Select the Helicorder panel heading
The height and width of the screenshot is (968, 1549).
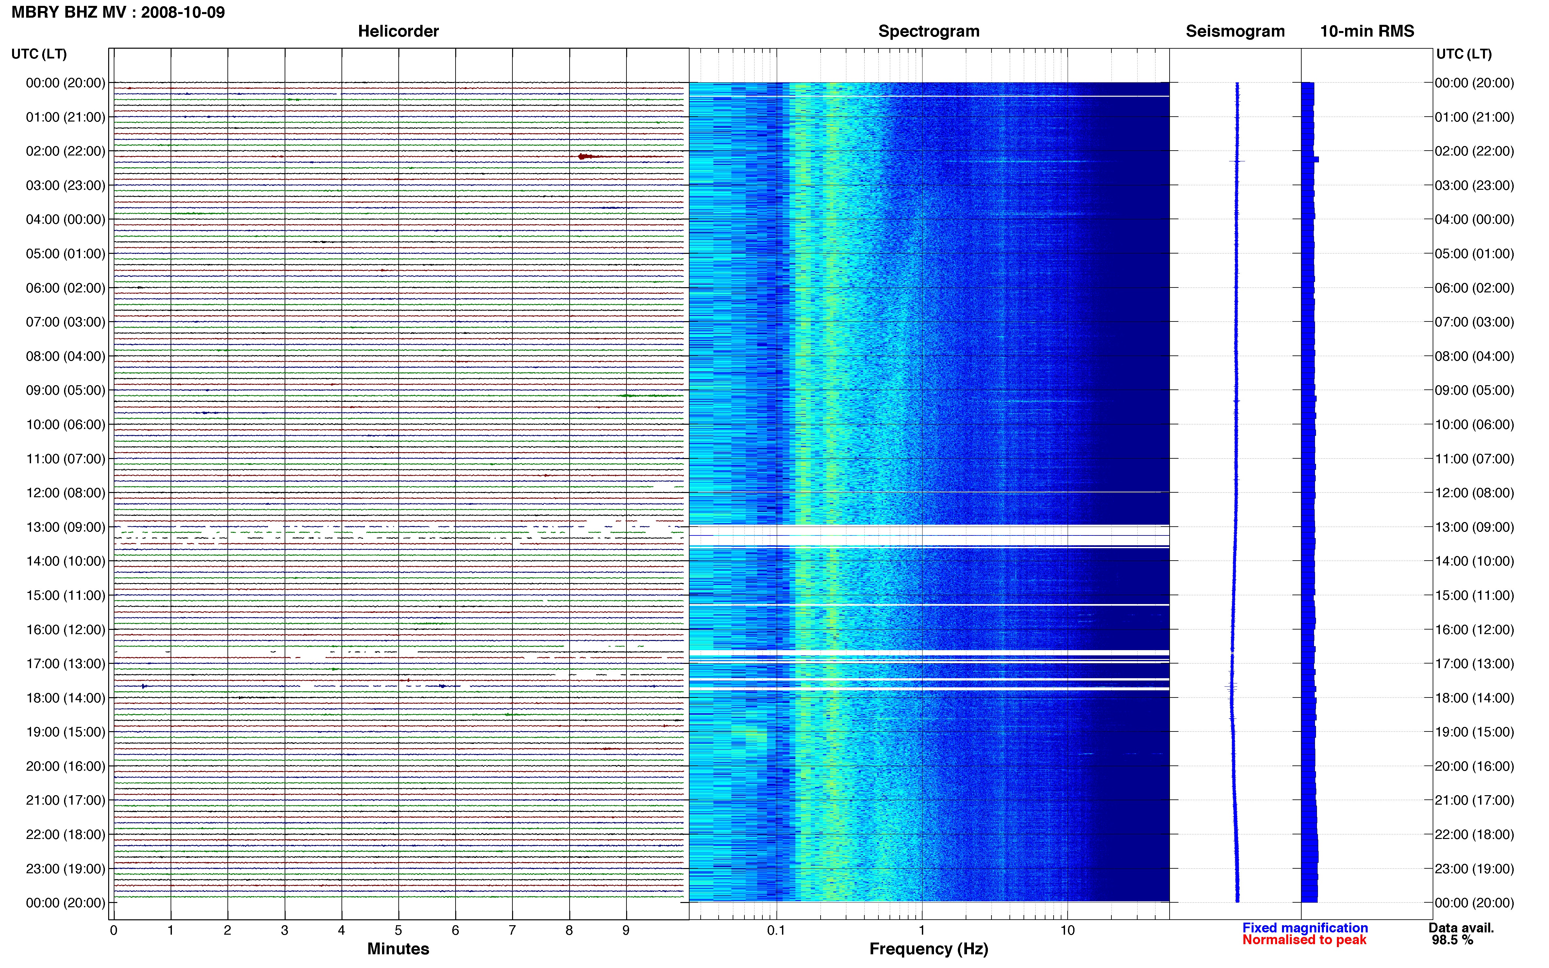[398, 31]
